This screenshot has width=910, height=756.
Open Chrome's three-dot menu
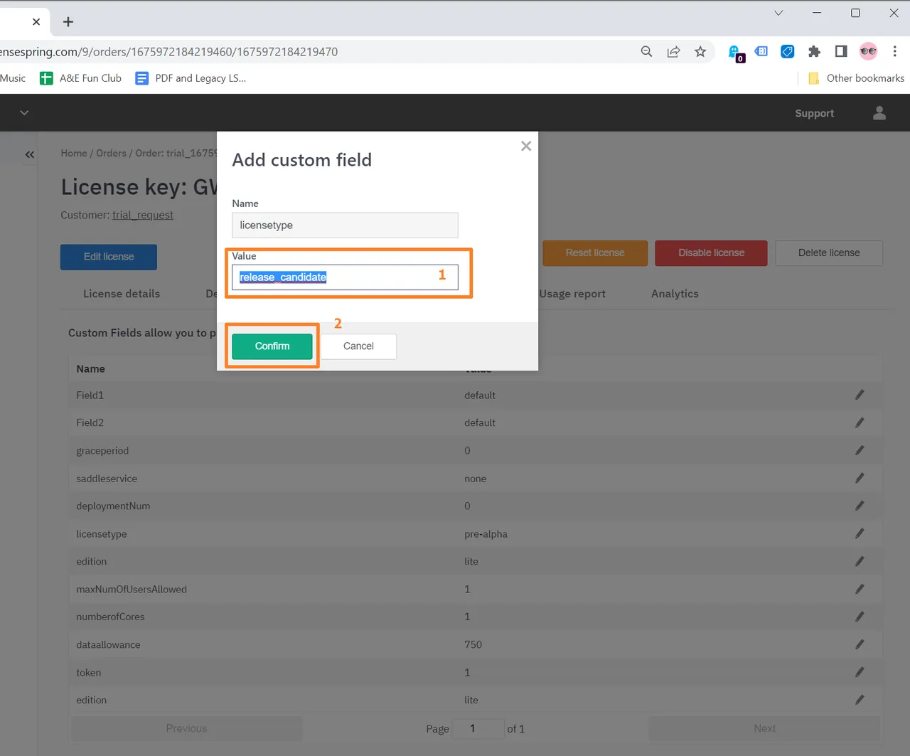pos(895,51)
